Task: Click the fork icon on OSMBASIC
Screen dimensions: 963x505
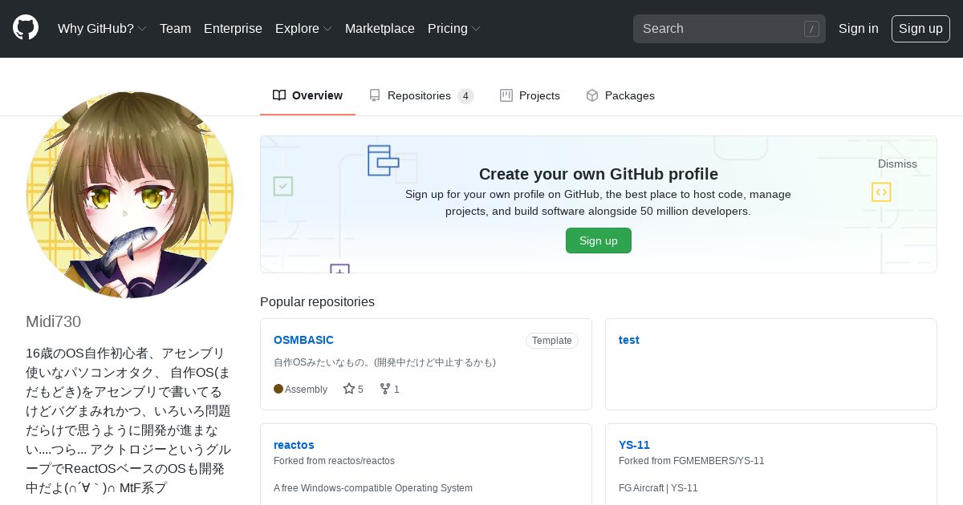Action: point(385,389)
